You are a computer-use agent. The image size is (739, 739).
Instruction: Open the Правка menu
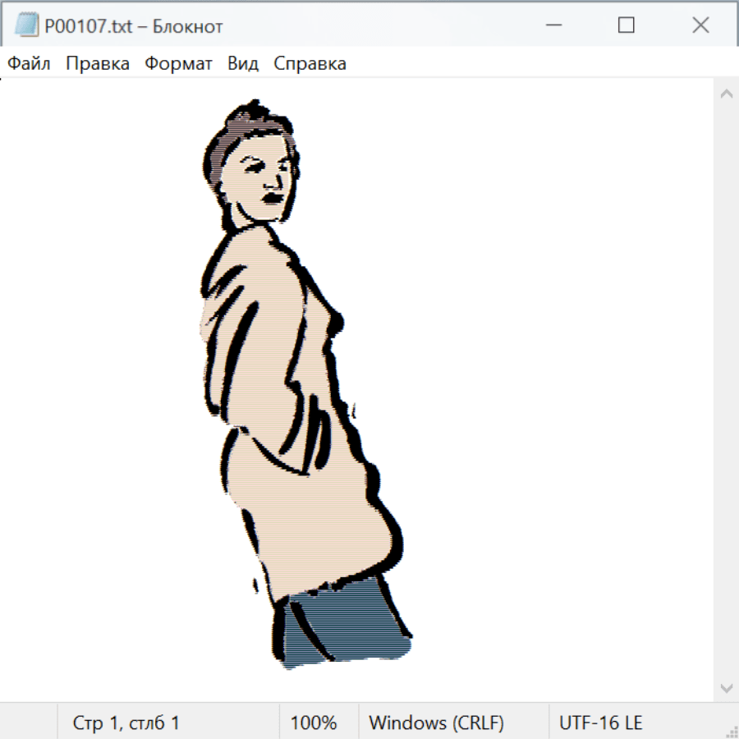[x=98, y=64]
